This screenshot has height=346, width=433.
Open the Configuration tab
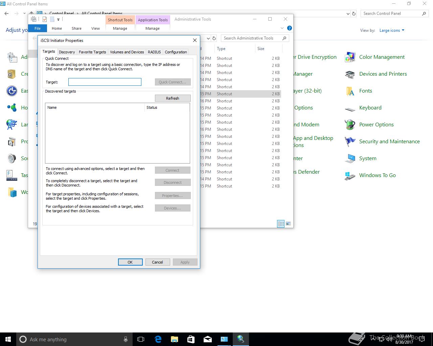coord(176,52)
